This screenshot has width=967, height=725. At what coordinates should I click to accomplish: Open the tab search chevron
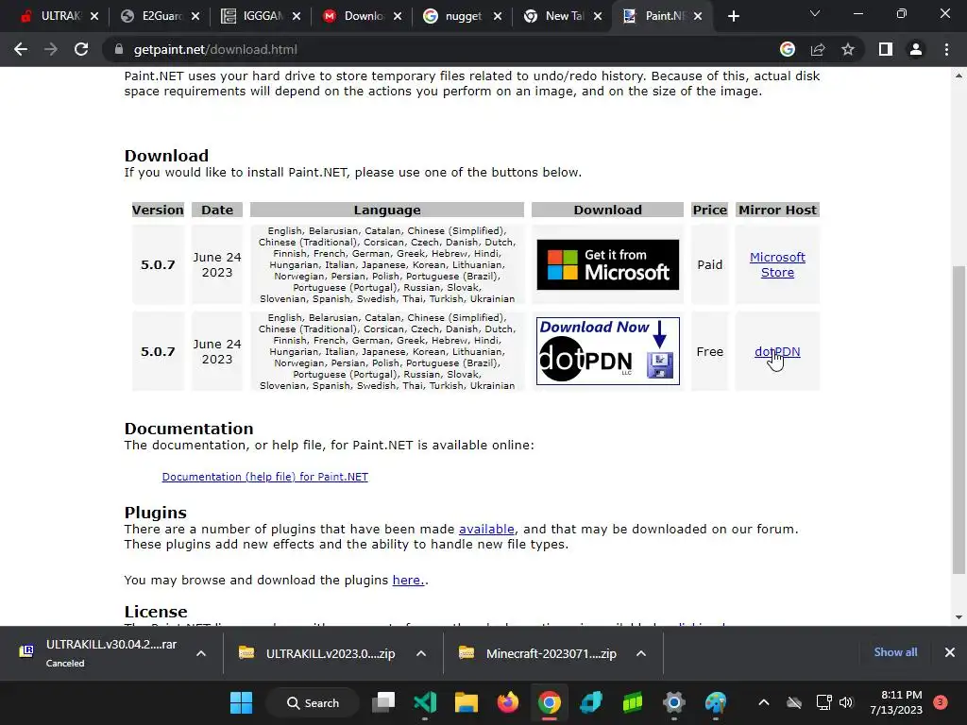point(815,13)
